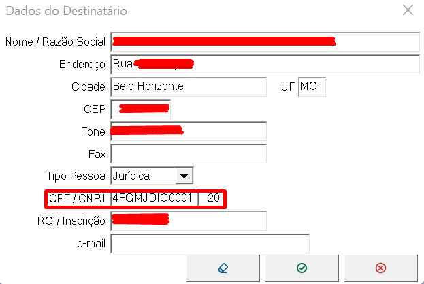Click the empty Fax field

pos(188,154)
